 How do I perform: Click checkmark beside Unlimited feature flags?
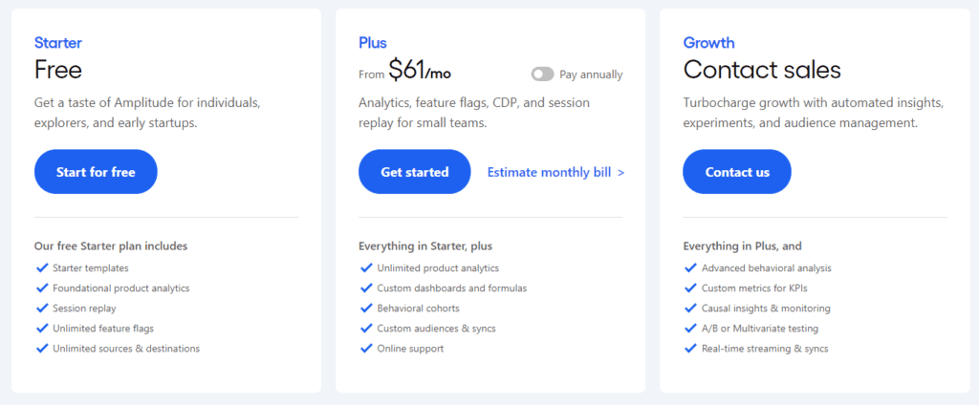41,329
